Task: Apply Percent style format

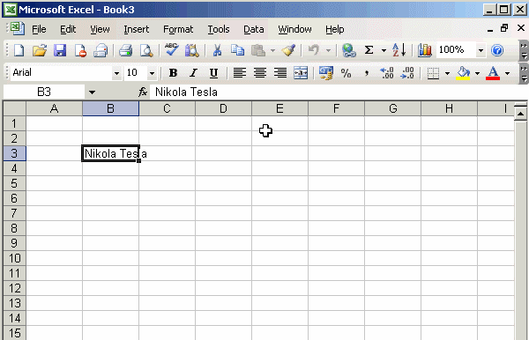Action: tap(346, 73)
